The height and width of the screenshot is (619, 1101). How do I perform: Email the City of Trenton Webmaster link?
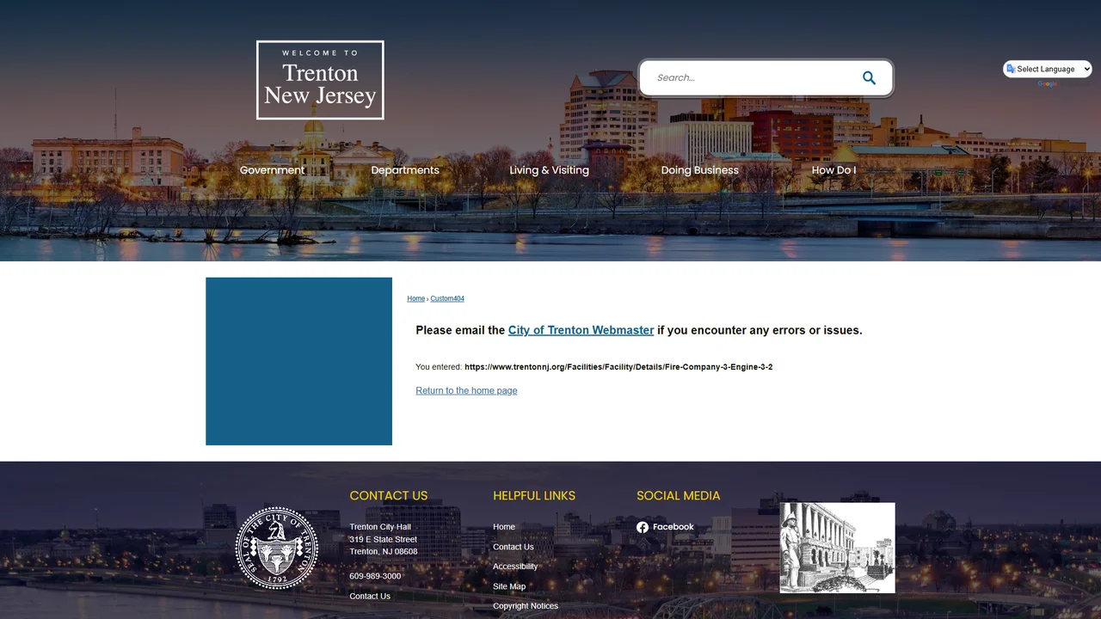pyautogui.click(x=581, y=330)
